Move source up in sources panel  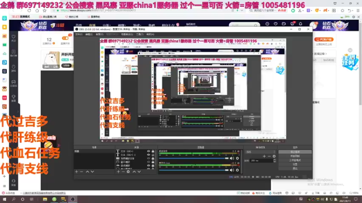(x=134, y=172)
